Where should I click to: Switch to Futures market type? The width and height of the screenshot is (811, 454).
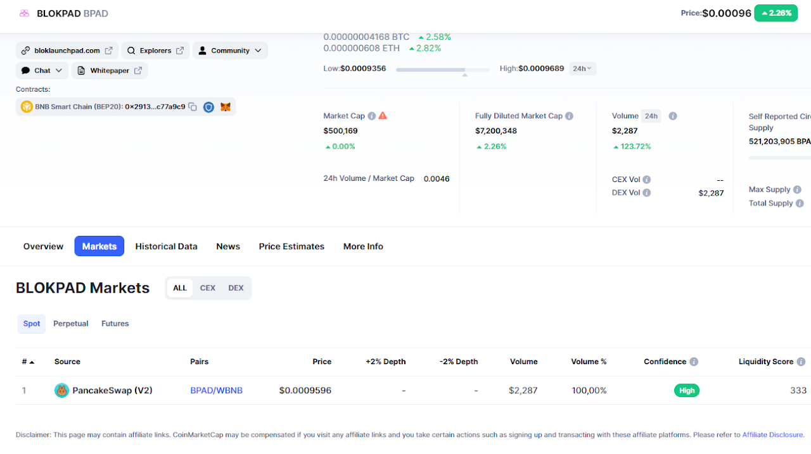[115, 323]
